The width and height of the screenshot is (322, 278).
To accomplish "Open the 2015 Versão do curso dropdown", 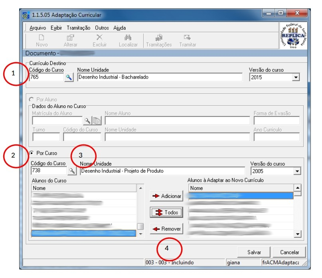I will (x=295, y=77).
